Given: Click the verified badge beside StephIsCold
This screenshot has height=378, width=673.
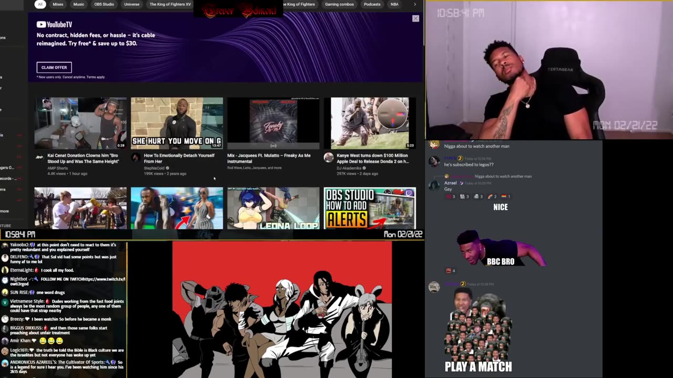Looking at the screenshot, I should pos(168,168).
